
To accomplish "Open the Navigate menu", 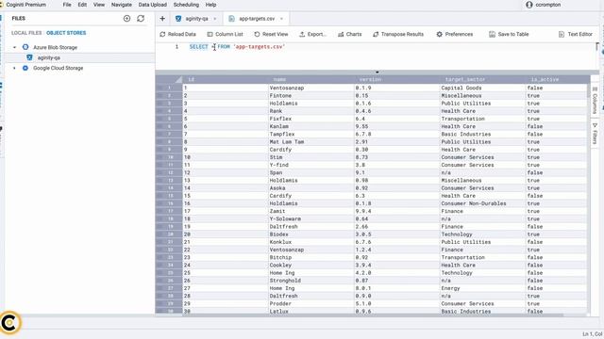I will (122, 5).
